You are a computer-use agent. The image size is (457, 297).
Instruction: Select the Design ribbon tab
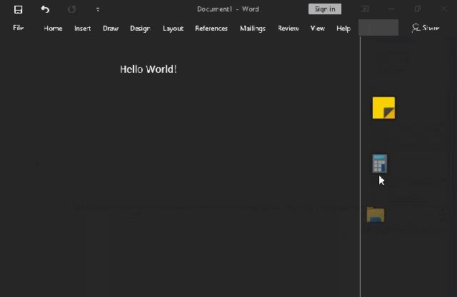(140, 29)
